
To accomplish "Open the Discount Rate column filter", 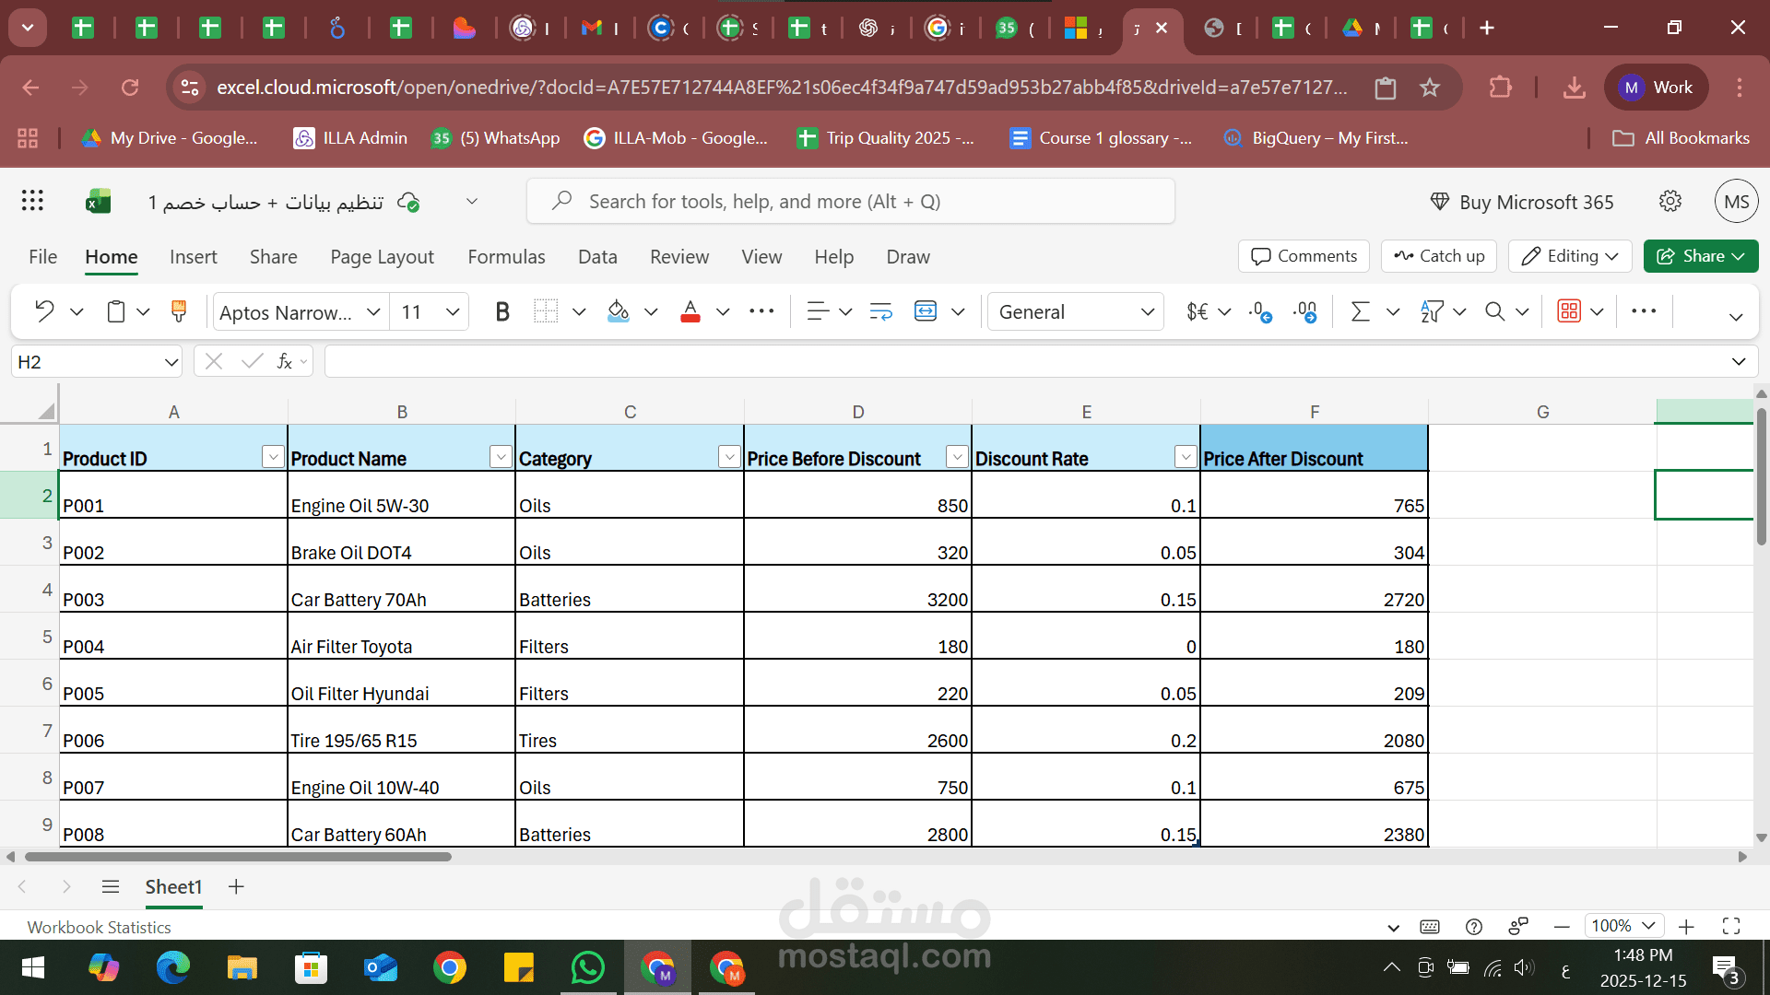I will click(1186, 456).
